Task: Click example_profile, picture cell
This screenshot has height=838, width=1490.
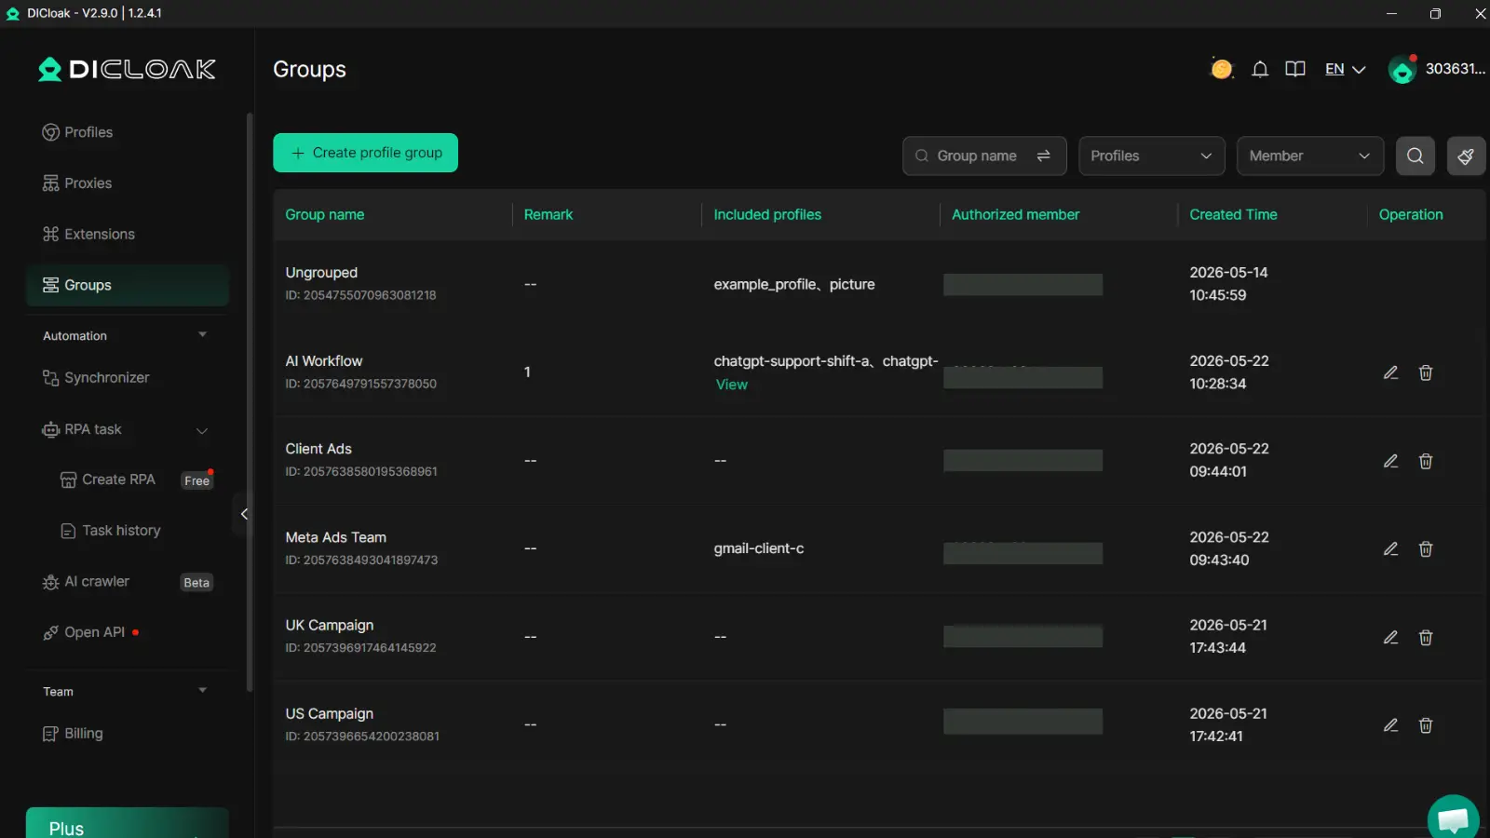Action: (x=793, y=284)
